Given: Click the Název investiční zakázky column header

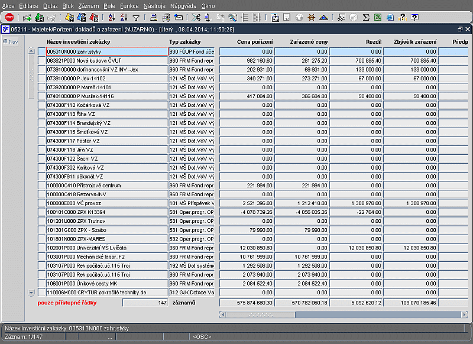Looking at the screenshot, I should 79,42.
